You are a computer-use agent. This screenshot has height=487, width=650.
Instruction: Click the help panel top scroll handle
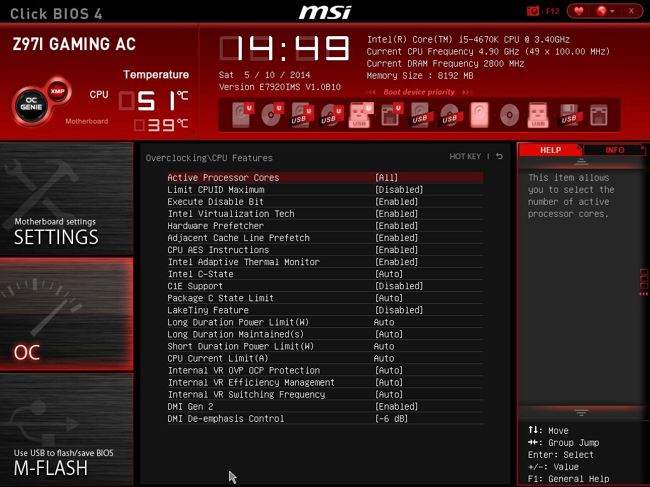coord(581,162)
